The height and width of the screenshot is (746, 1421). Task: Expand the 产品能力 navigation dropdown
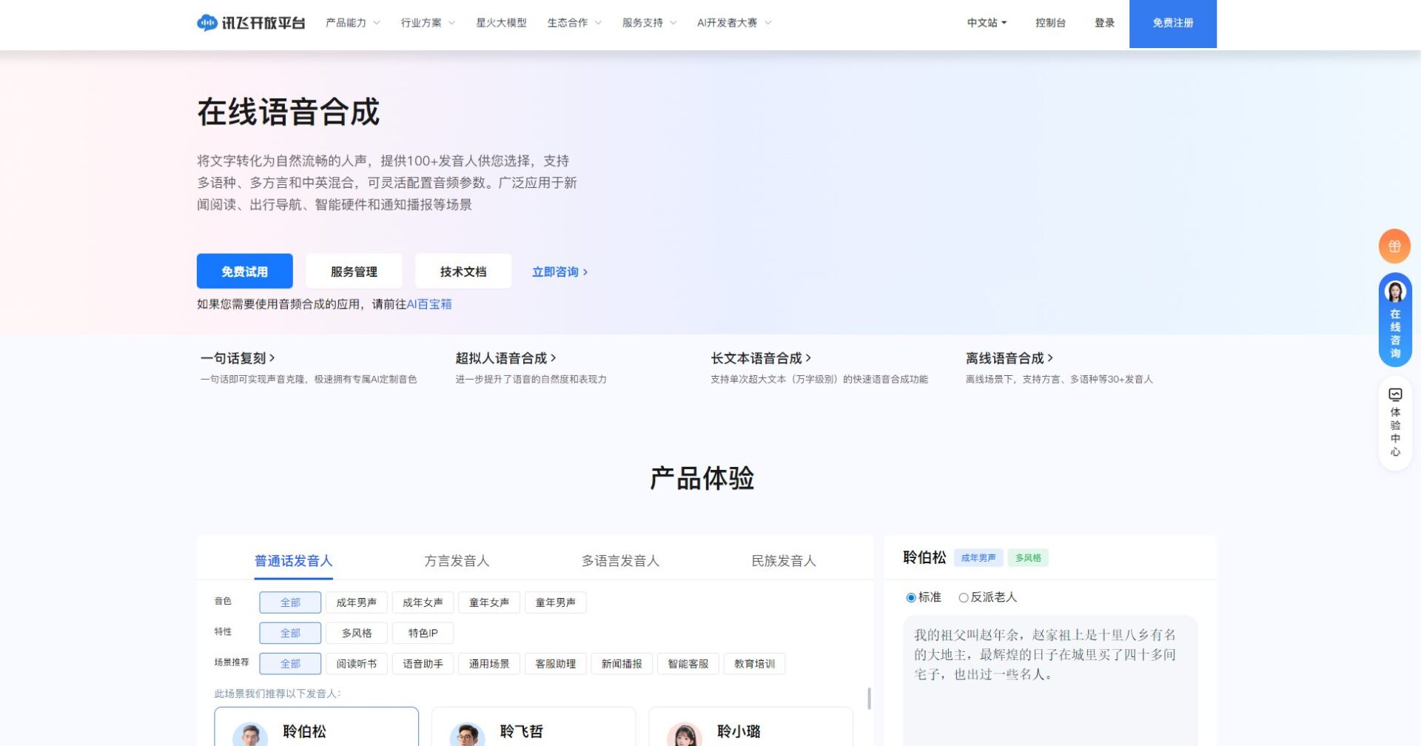(x=345, y=22)
